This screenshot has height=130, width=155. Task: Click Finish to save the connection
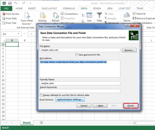131,106
